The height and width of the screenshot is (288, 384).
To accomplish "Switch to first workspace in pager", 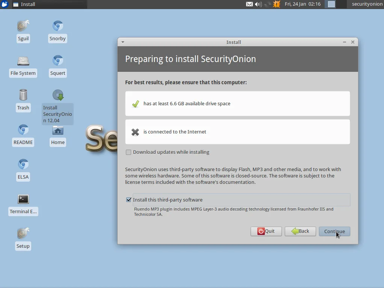I will [x=331, y=4].
